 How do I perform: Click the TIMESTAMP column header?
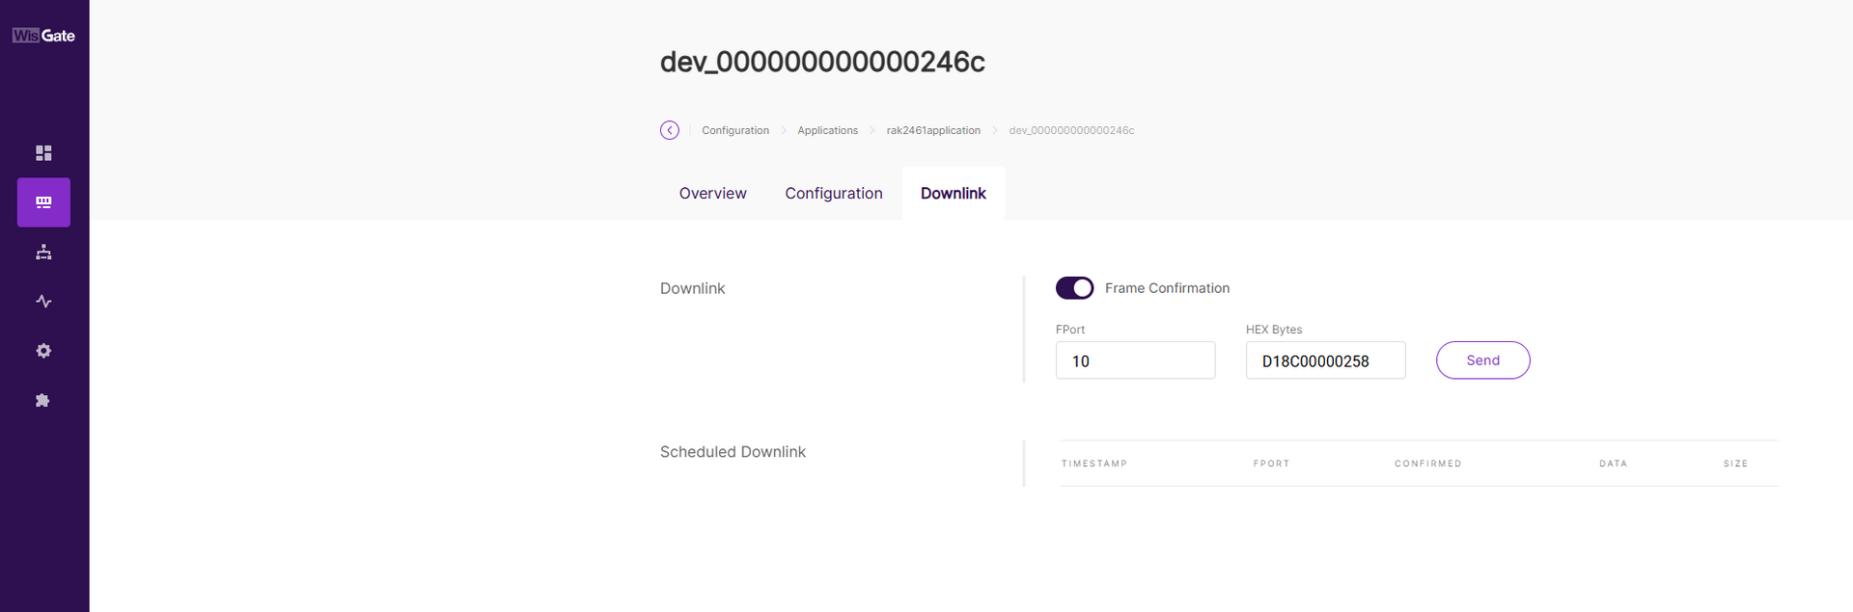[1093, 464]
